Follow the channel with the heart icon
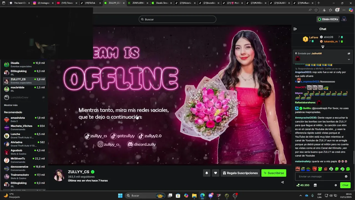This screenshot has width=355, height=200. pos(215,173)
